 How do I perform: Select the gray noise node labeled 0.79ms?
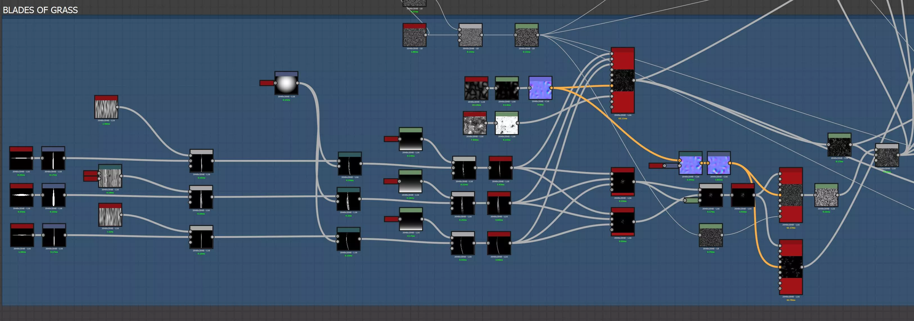coord(710,236)
